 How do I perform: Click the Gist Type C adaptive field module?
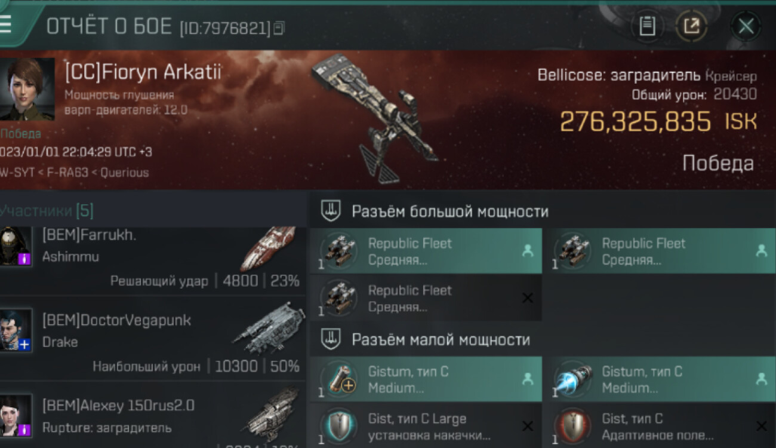pyautogui.click(x=660, y=426)
